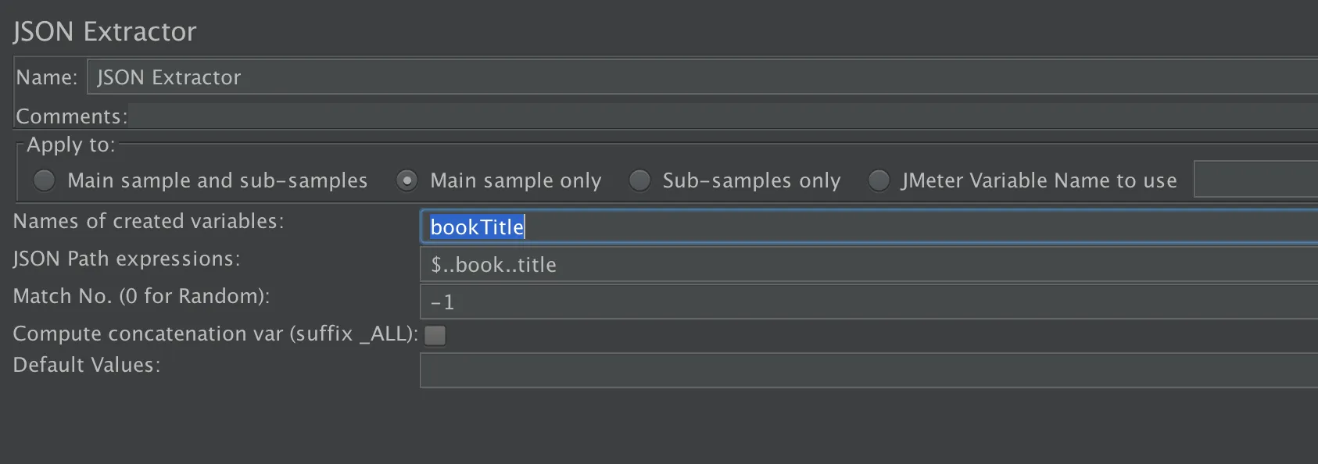Click the $..book..title JSON Path field
The height and width of the screenshot is (464, 1318).
point(869,265)
